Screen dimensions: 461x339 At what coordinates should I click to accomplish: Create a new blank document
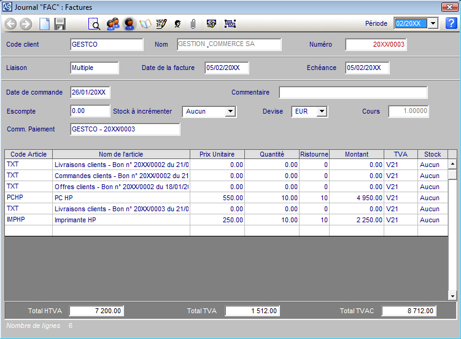click(x=44, y=24)
